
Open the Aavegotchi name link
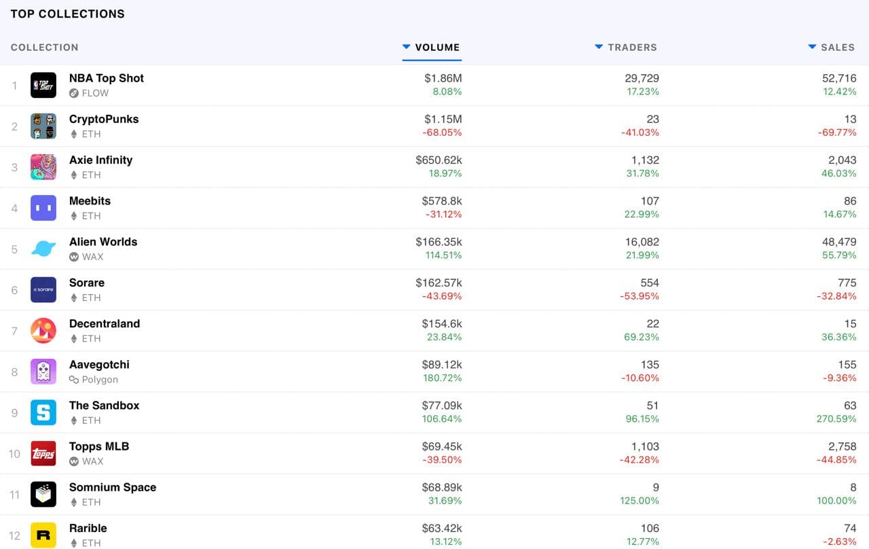pos(99,365)
